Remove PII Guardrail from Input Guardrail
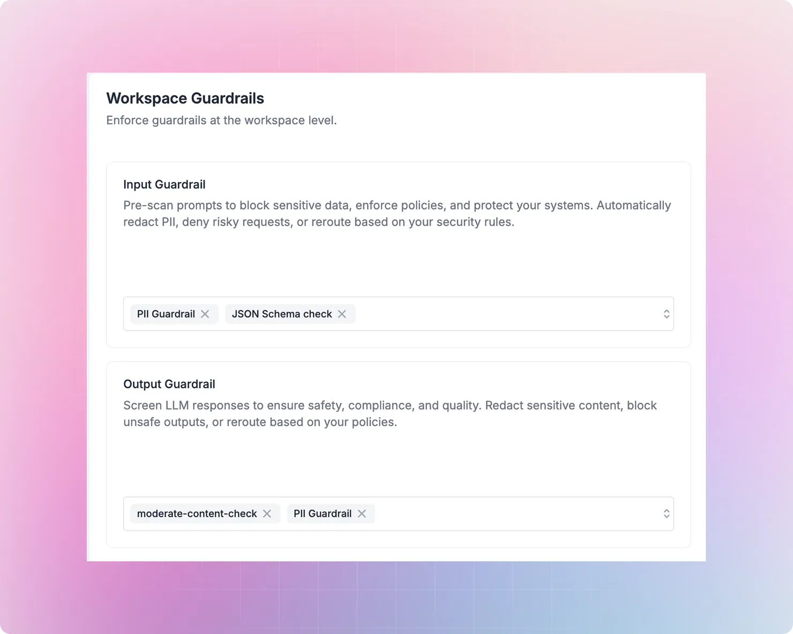The width and height of the screenshot is (793, 634). (205, 314)
